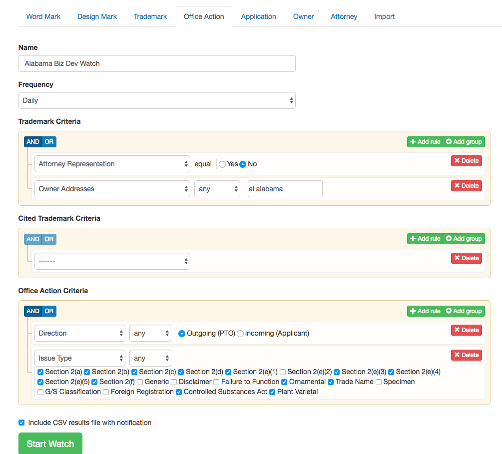Open the Word Mark tab
This screenshot has height=454, width=502.
coord(43,16)
